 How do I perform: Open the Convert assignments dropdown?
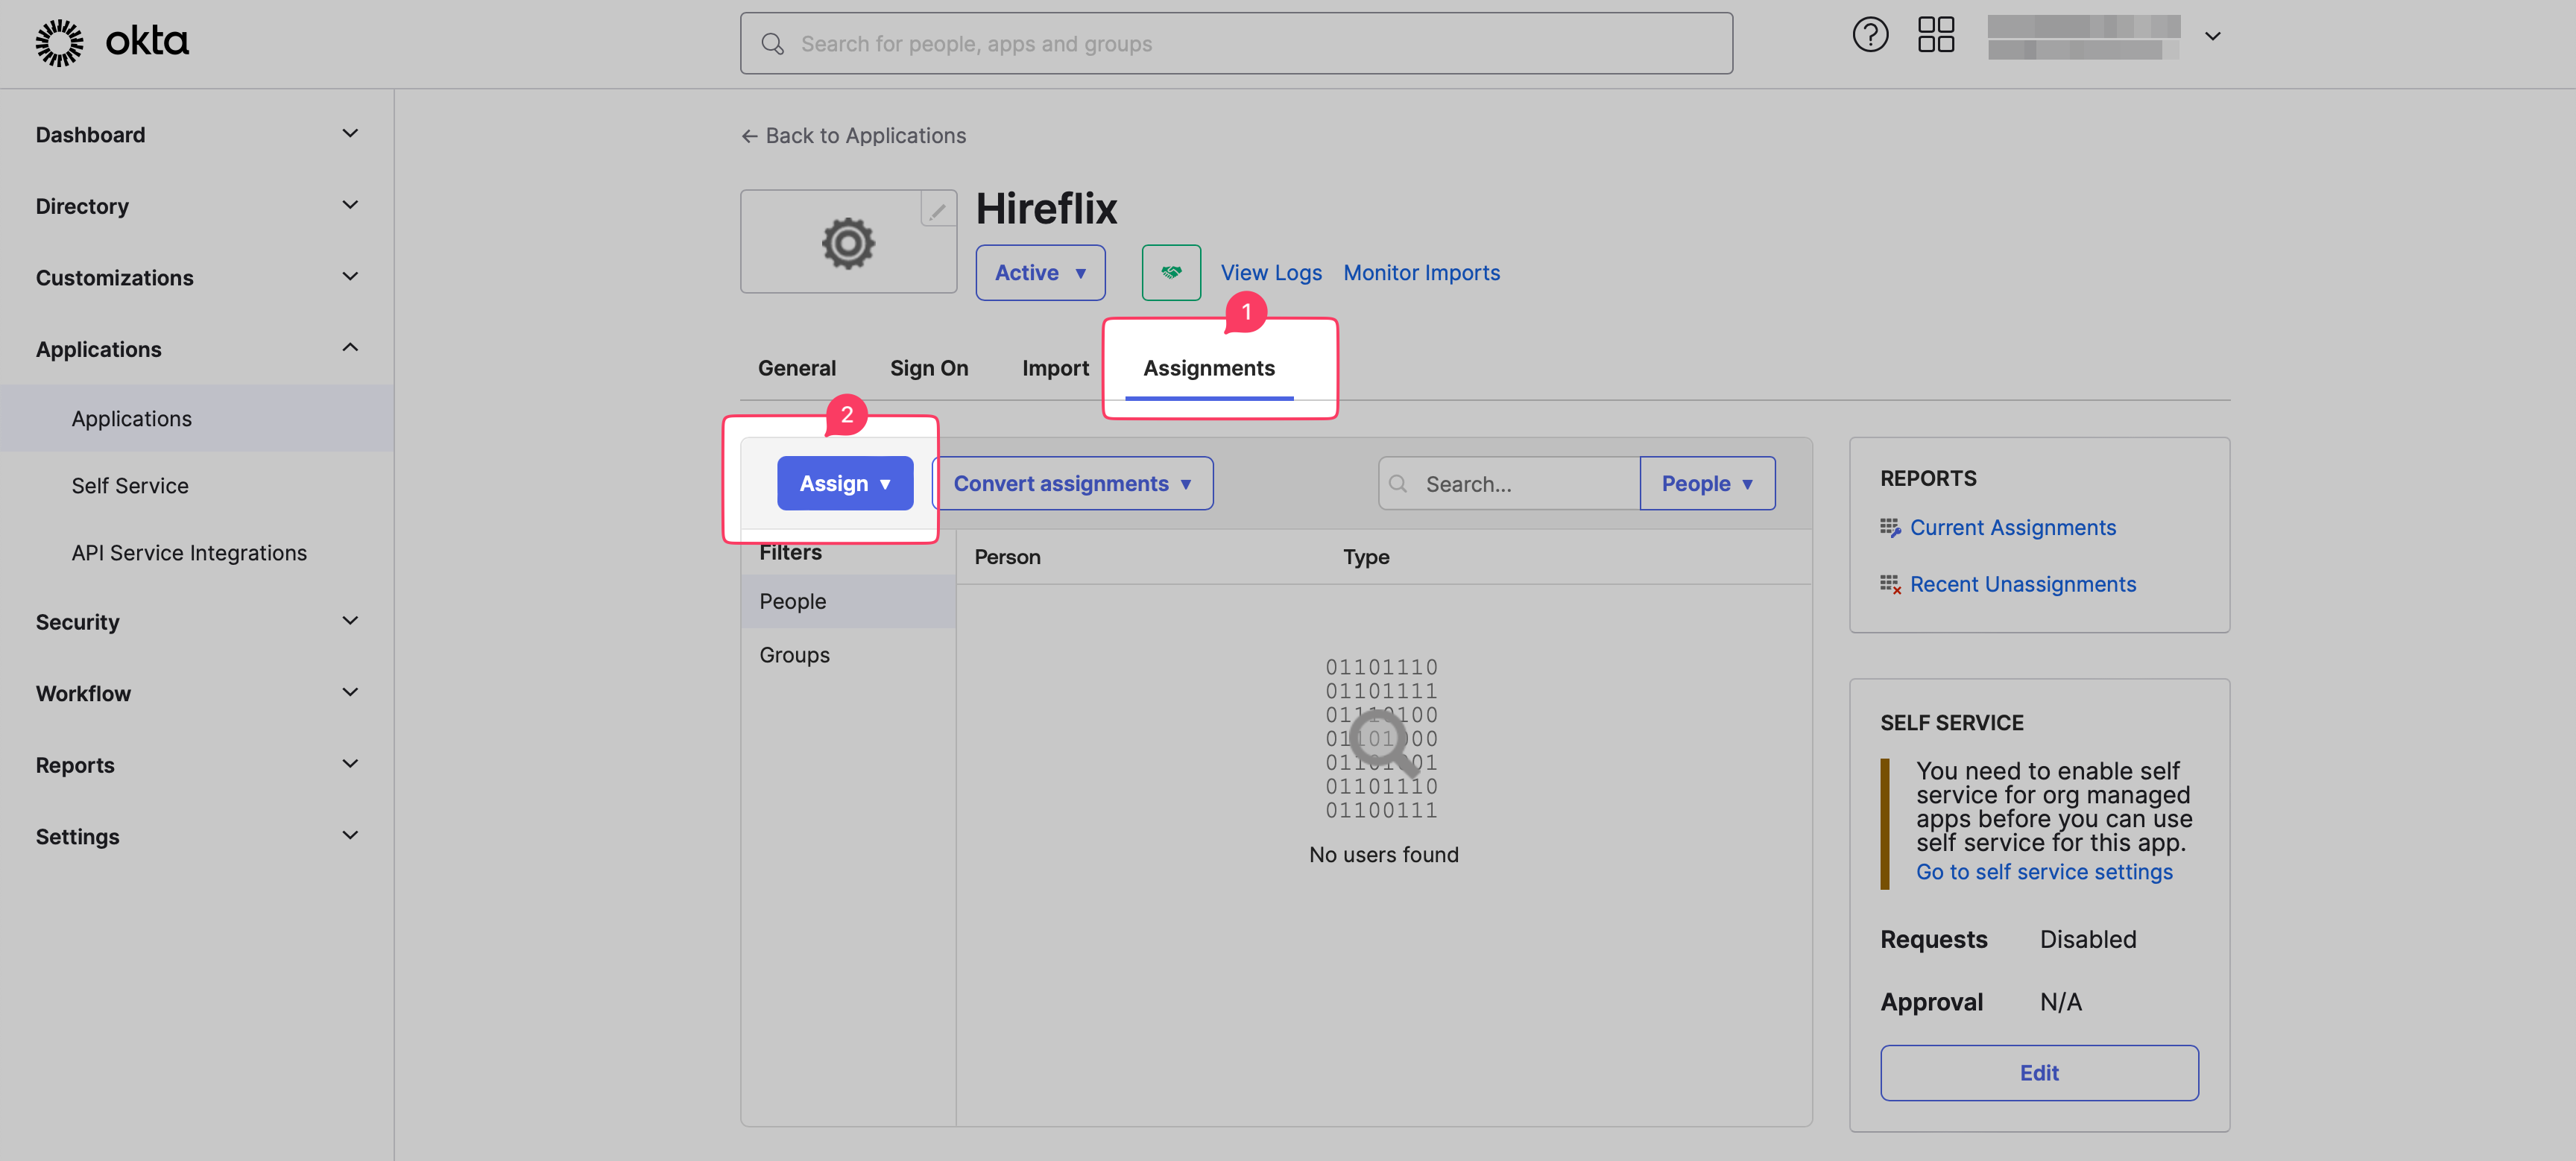click(x=1072, y=484)
